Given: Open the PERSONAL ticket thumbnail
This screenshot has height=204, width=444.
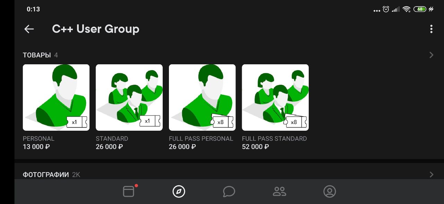Looking at the screenshot, I should pos(56,98).
